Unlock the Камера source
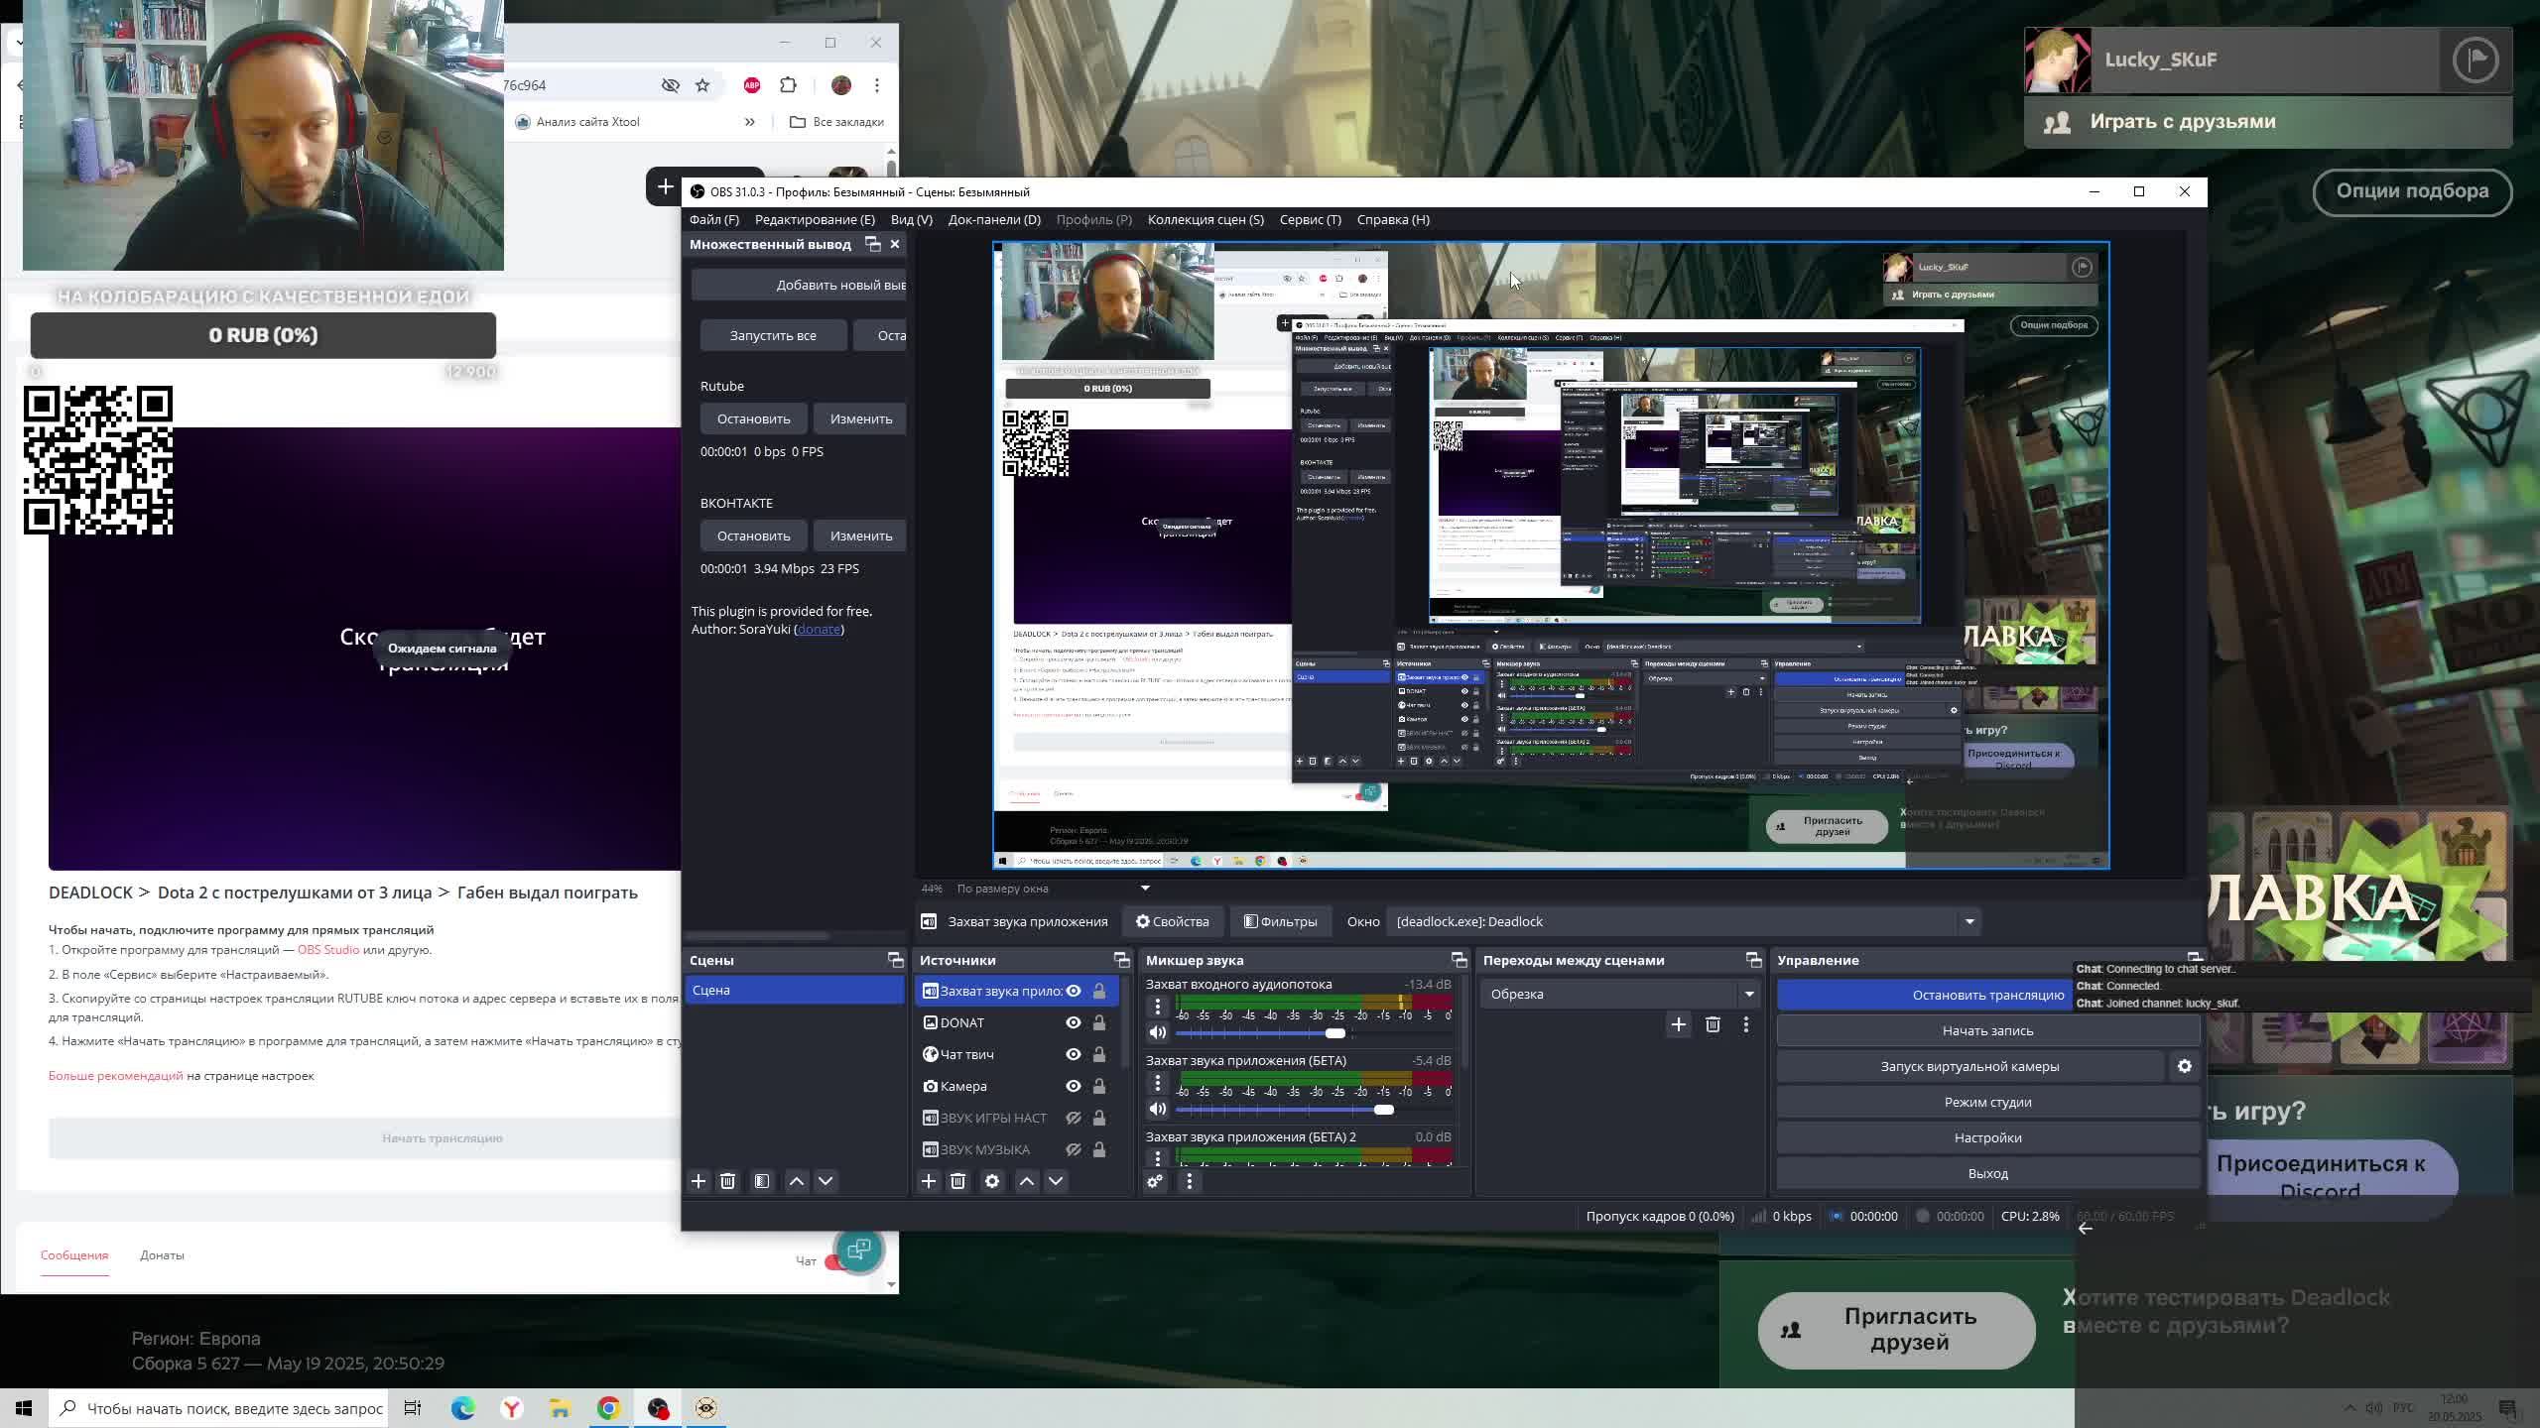This screenshot has width=2540, height=1428. [1099, 1086]
